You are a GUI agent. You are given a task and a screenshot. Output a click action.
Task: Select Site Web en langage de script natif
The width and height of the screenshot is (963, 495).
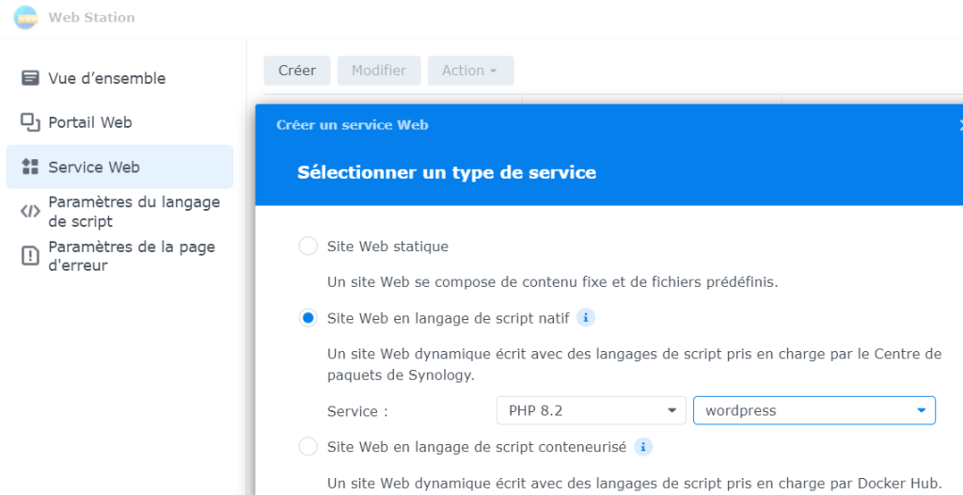point(308,318)
